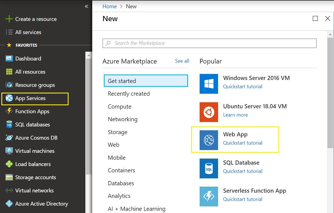The width and height of the screenshot is (334, 213).
Task: Select Databases in the Marketplace categories
Action: click(x=121, y=183)
